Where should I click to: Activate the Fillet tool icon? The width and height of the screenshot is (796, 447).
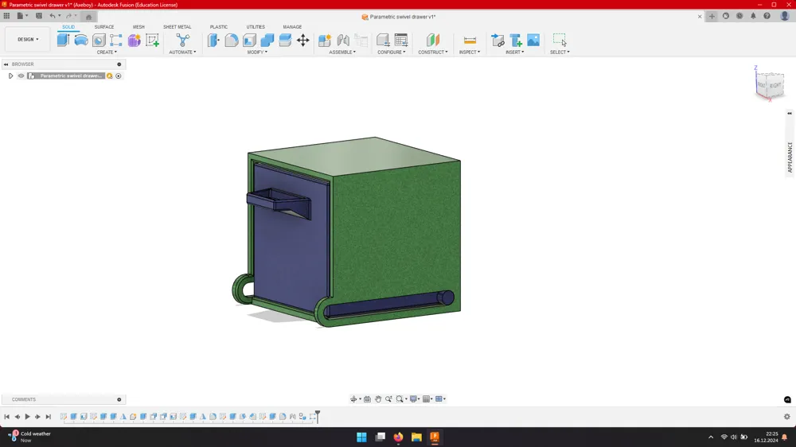[x=232, y=40]
